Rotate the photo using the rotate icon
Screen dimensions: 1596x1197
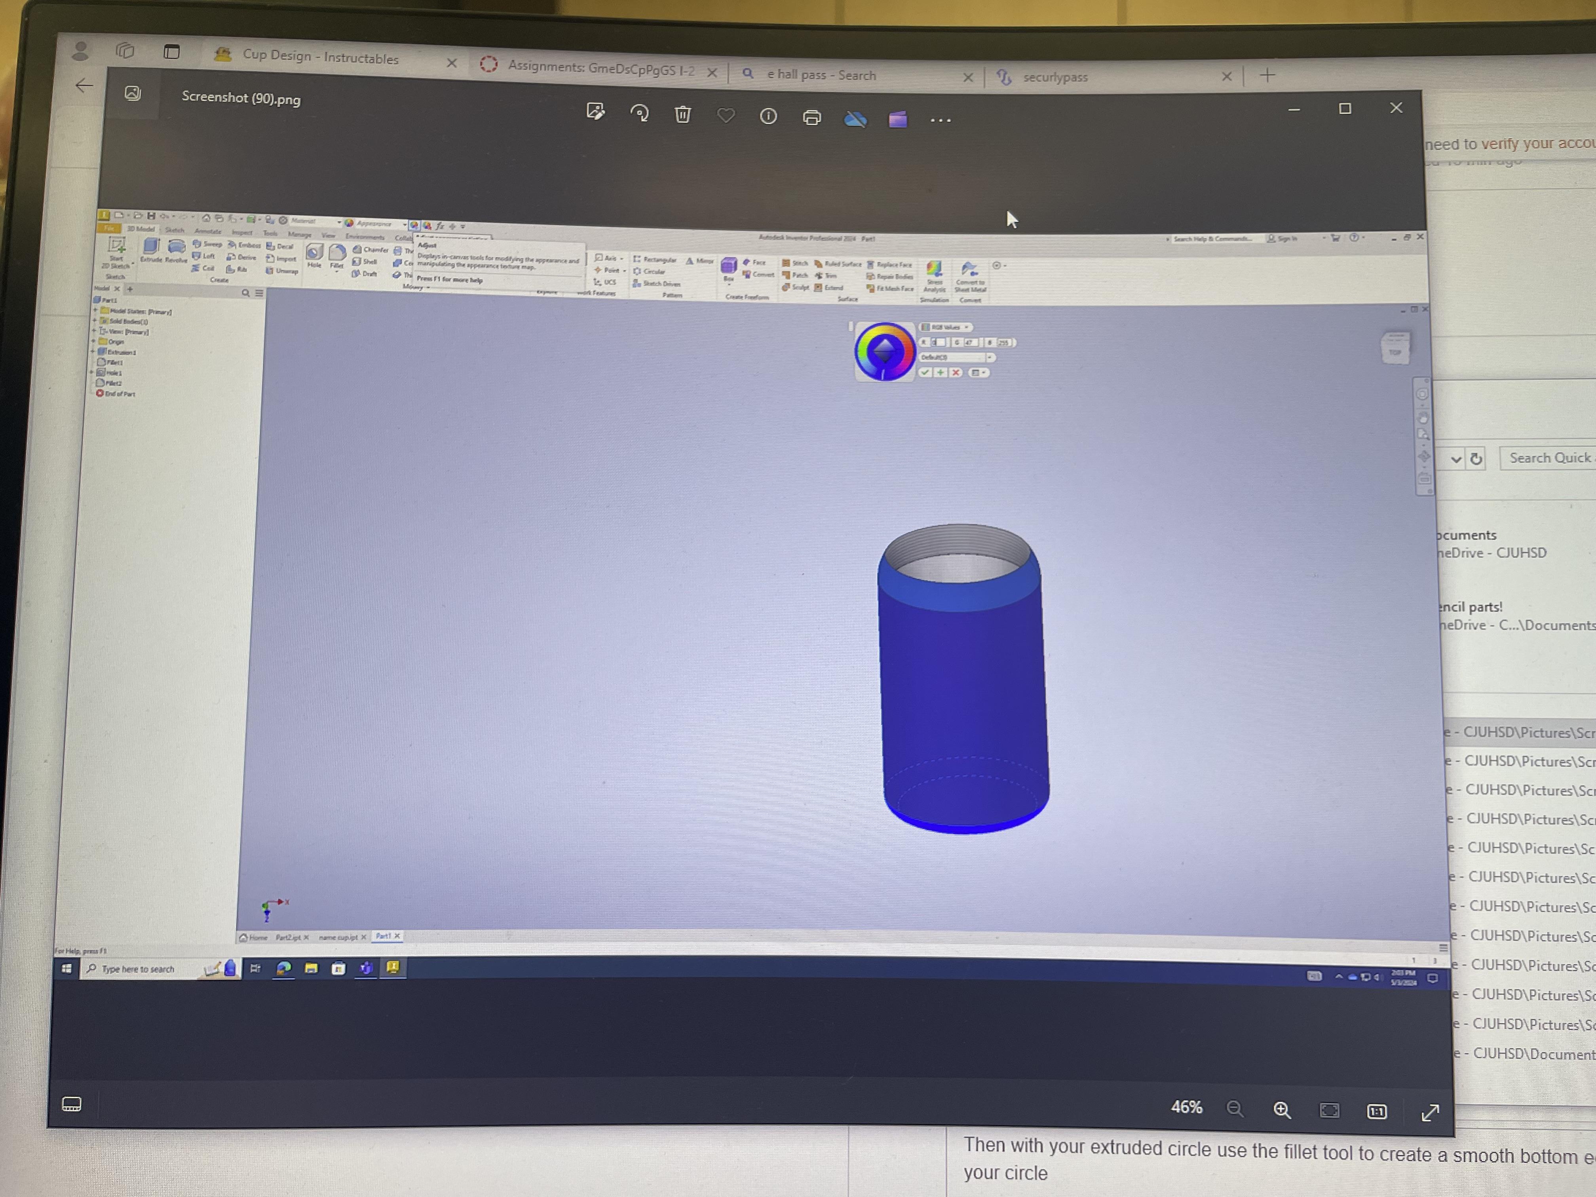[x=639, y=113]
